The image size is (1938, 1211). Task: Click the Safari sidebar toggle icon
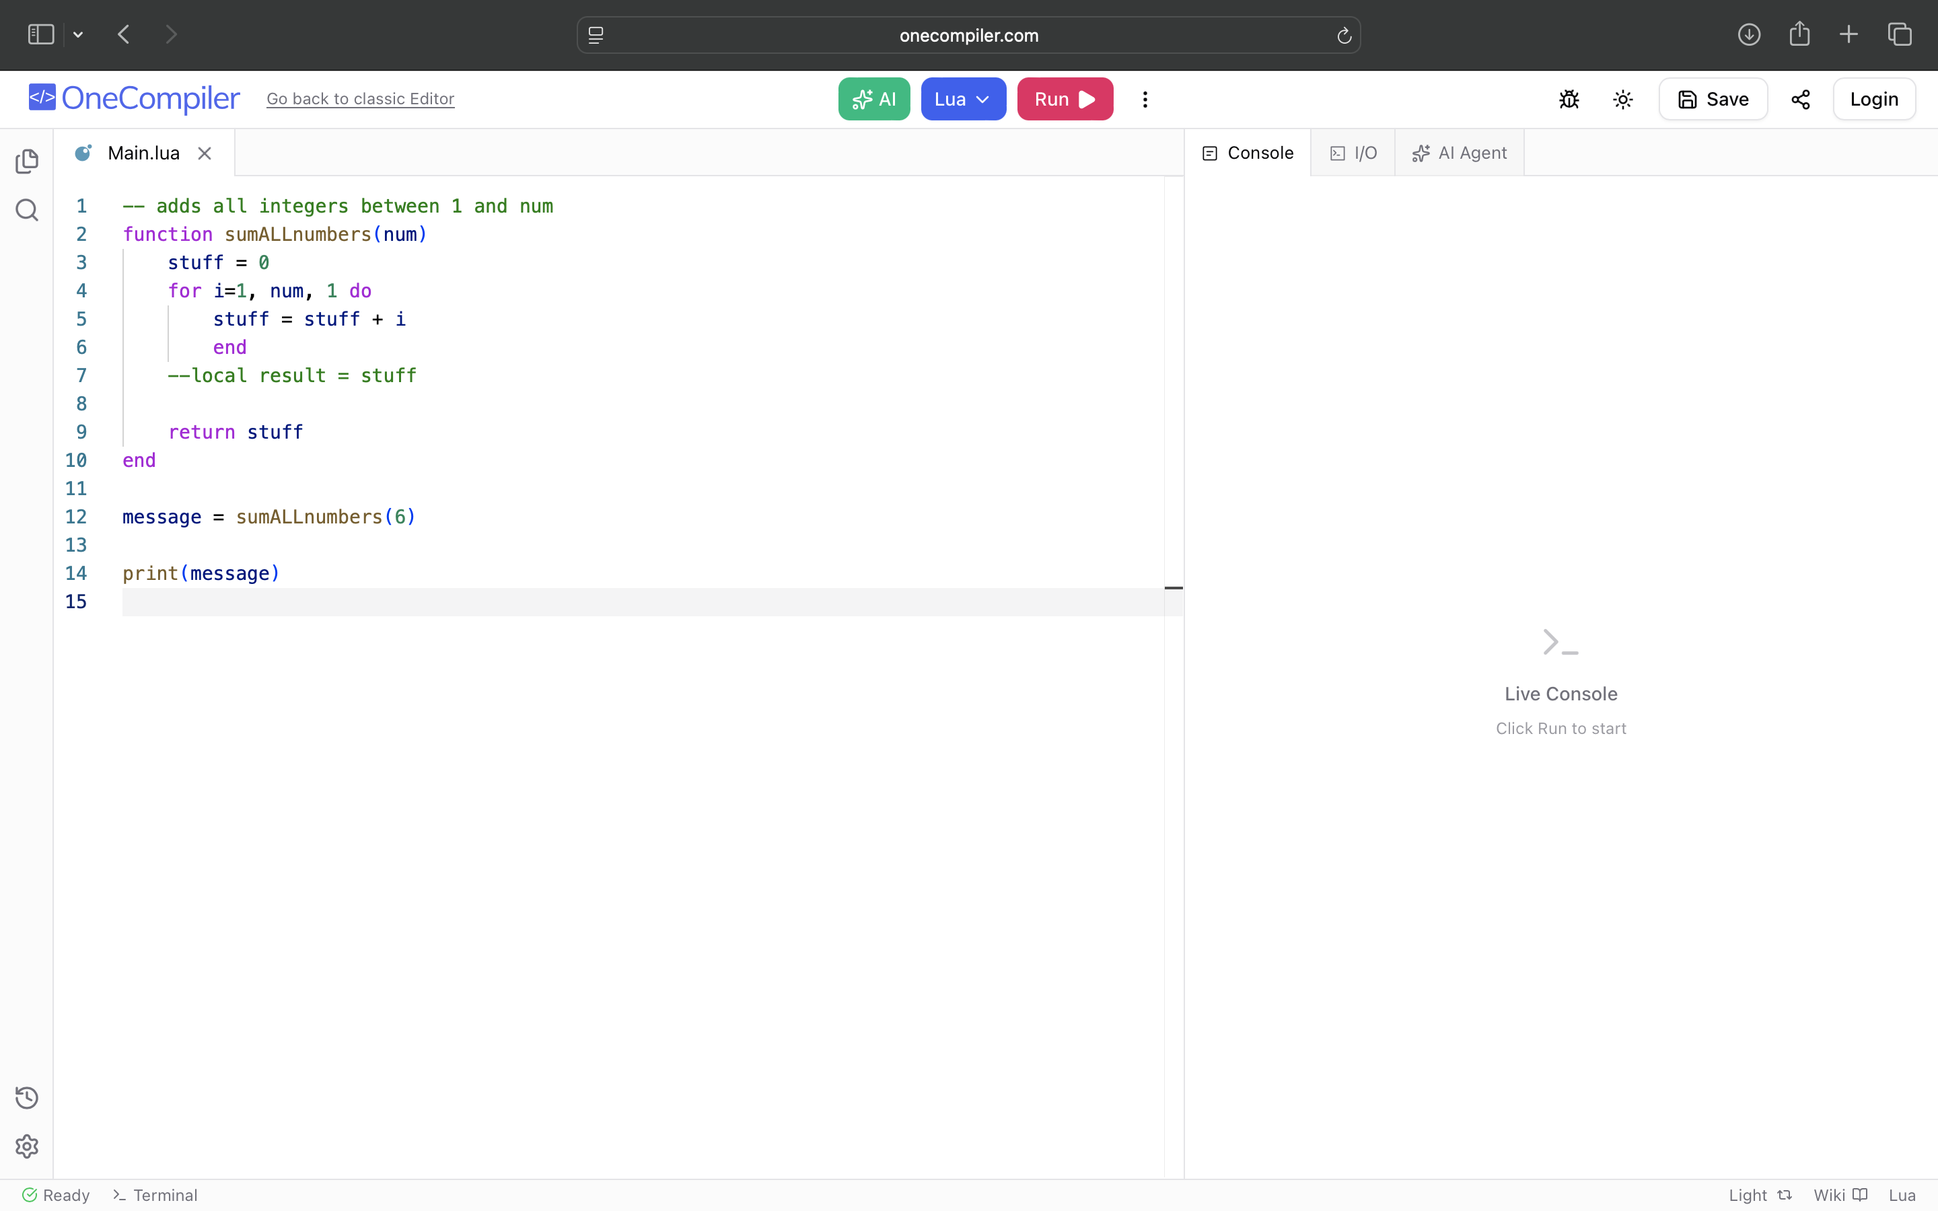click(41, 34)
